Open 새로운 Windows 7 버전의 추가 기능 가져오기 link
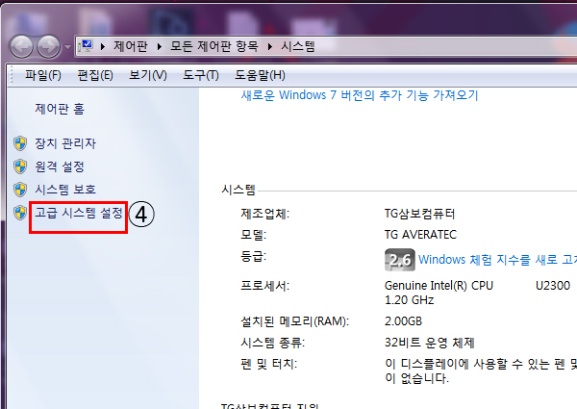The height and width of the screenshot is (409, 577). tap(360, 95)
